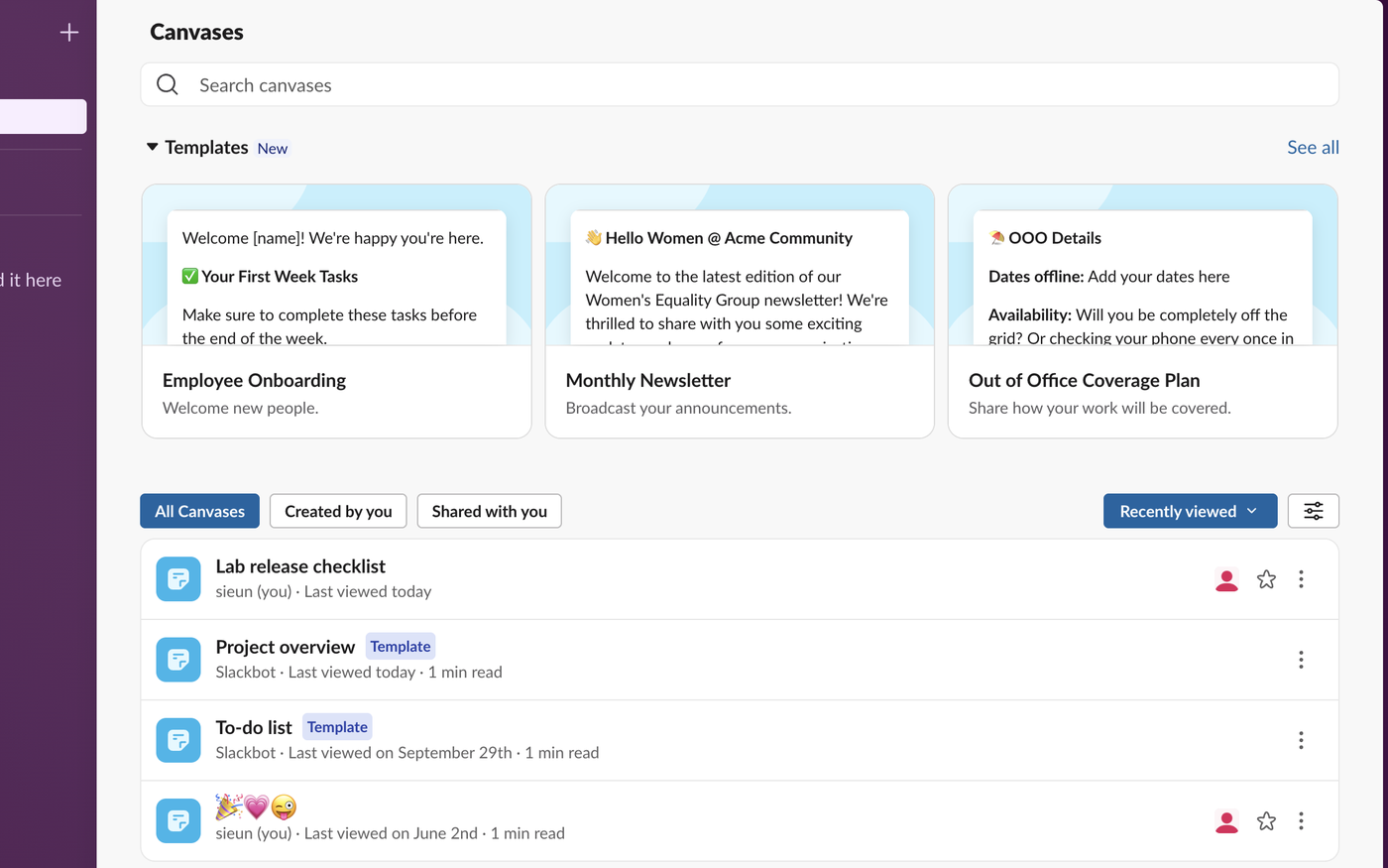Star the emoji-titled canvas
Viewport: 1388px width, 868px height.
(1266, 821)
